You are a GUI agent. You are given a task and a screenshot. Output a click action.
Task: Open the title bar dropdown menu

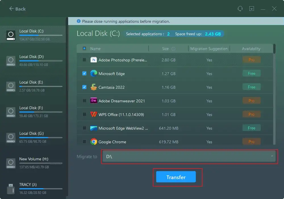click(x=252, y=9)
